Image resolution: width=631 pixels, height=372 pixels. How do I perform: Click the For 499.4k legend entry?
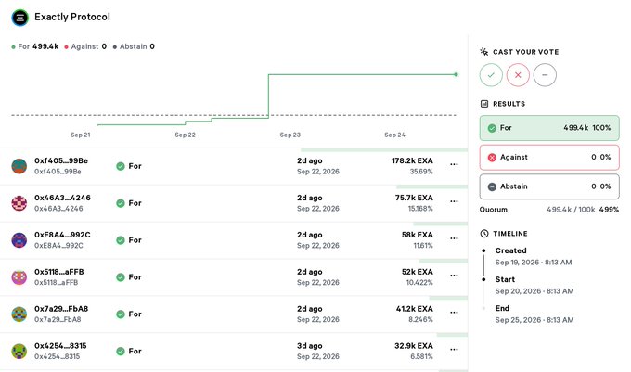[35, 46]
